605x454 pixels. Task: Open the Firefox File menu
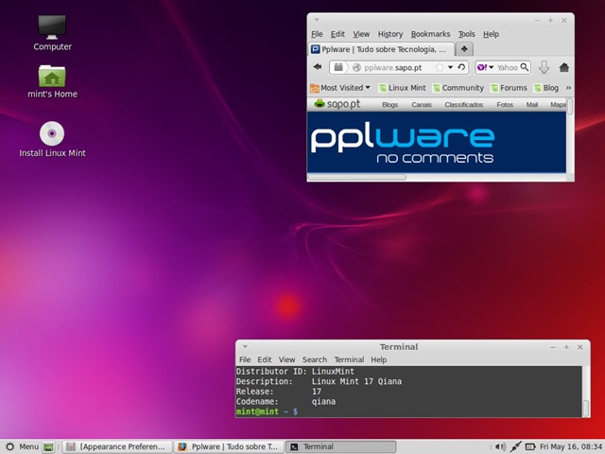(x=317, y=34)
